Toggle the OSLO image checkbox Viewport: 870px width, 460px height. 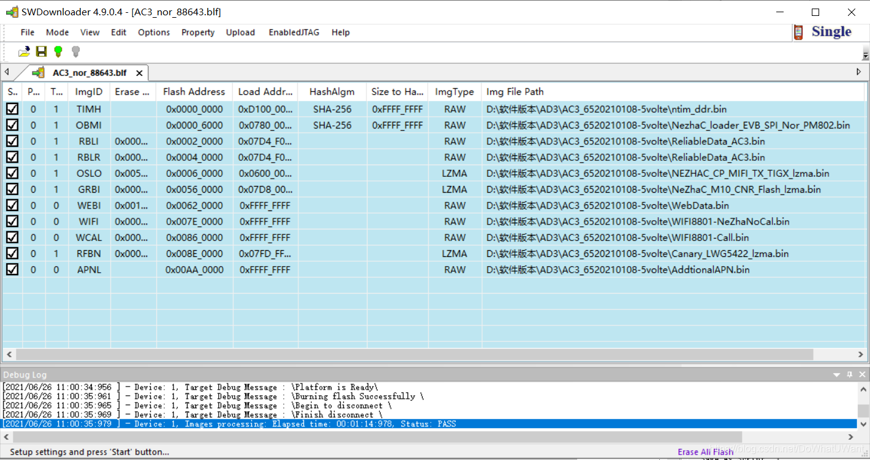[12, 173]
